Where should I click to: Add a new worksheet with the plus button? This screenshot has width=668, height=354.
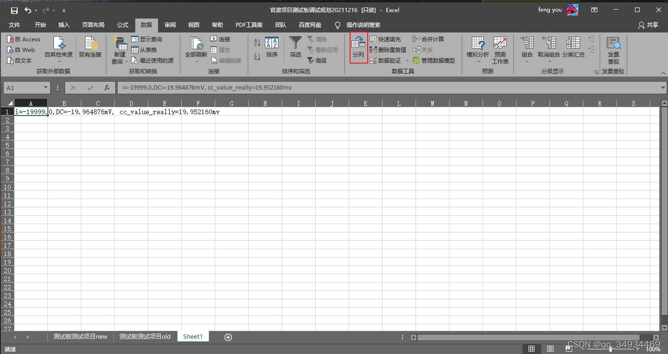click(x=228, y=337)
